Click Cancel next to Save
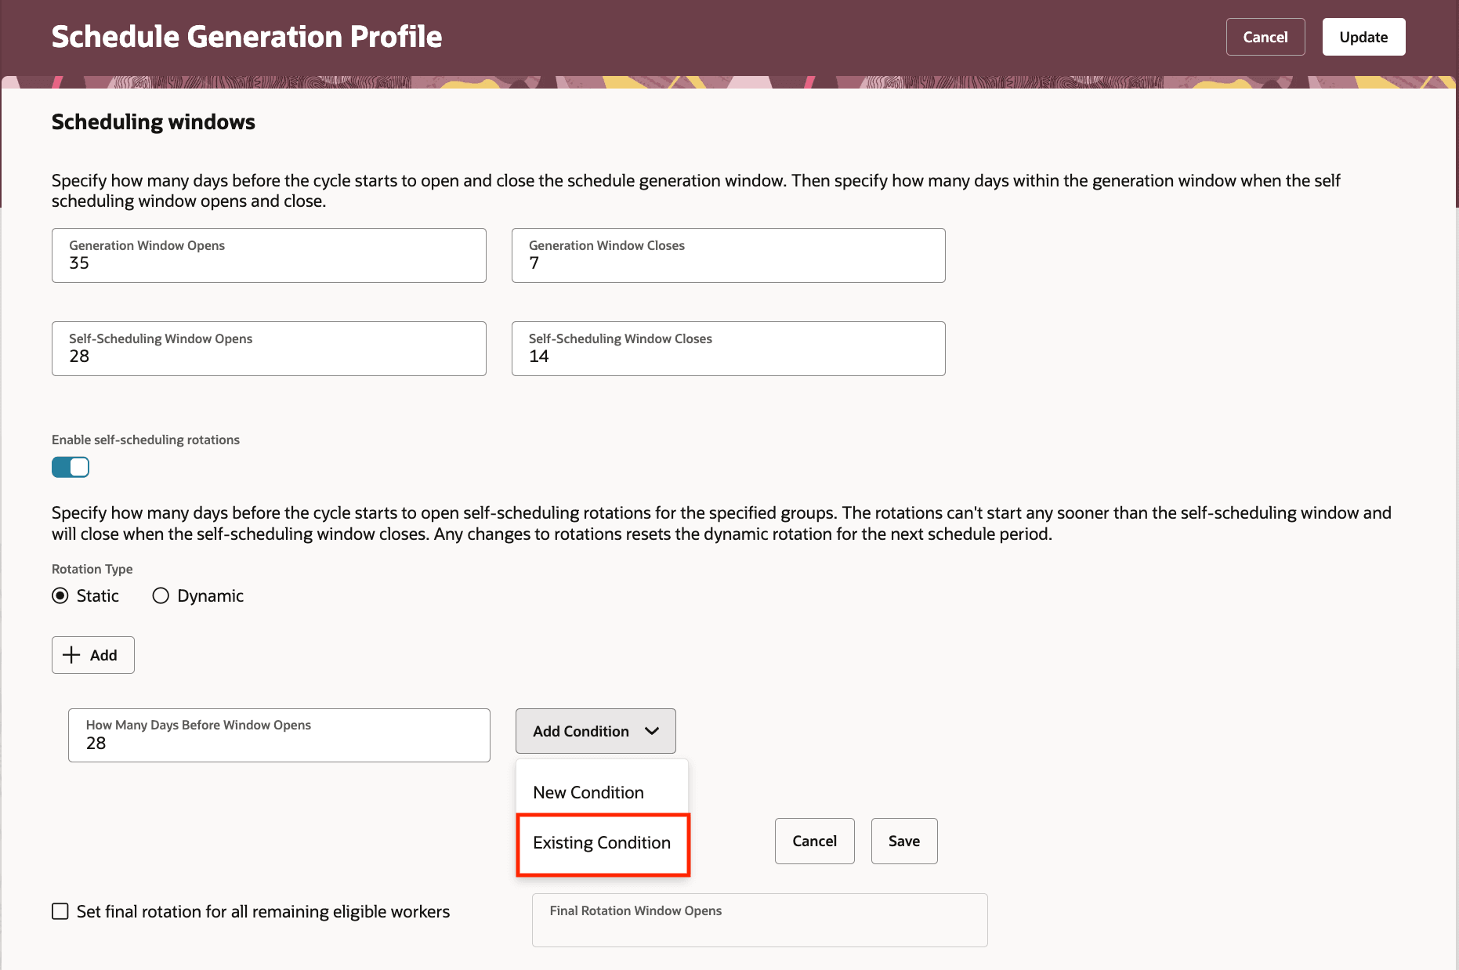Viewport: 1459px width, 970px height. point(814,841)
